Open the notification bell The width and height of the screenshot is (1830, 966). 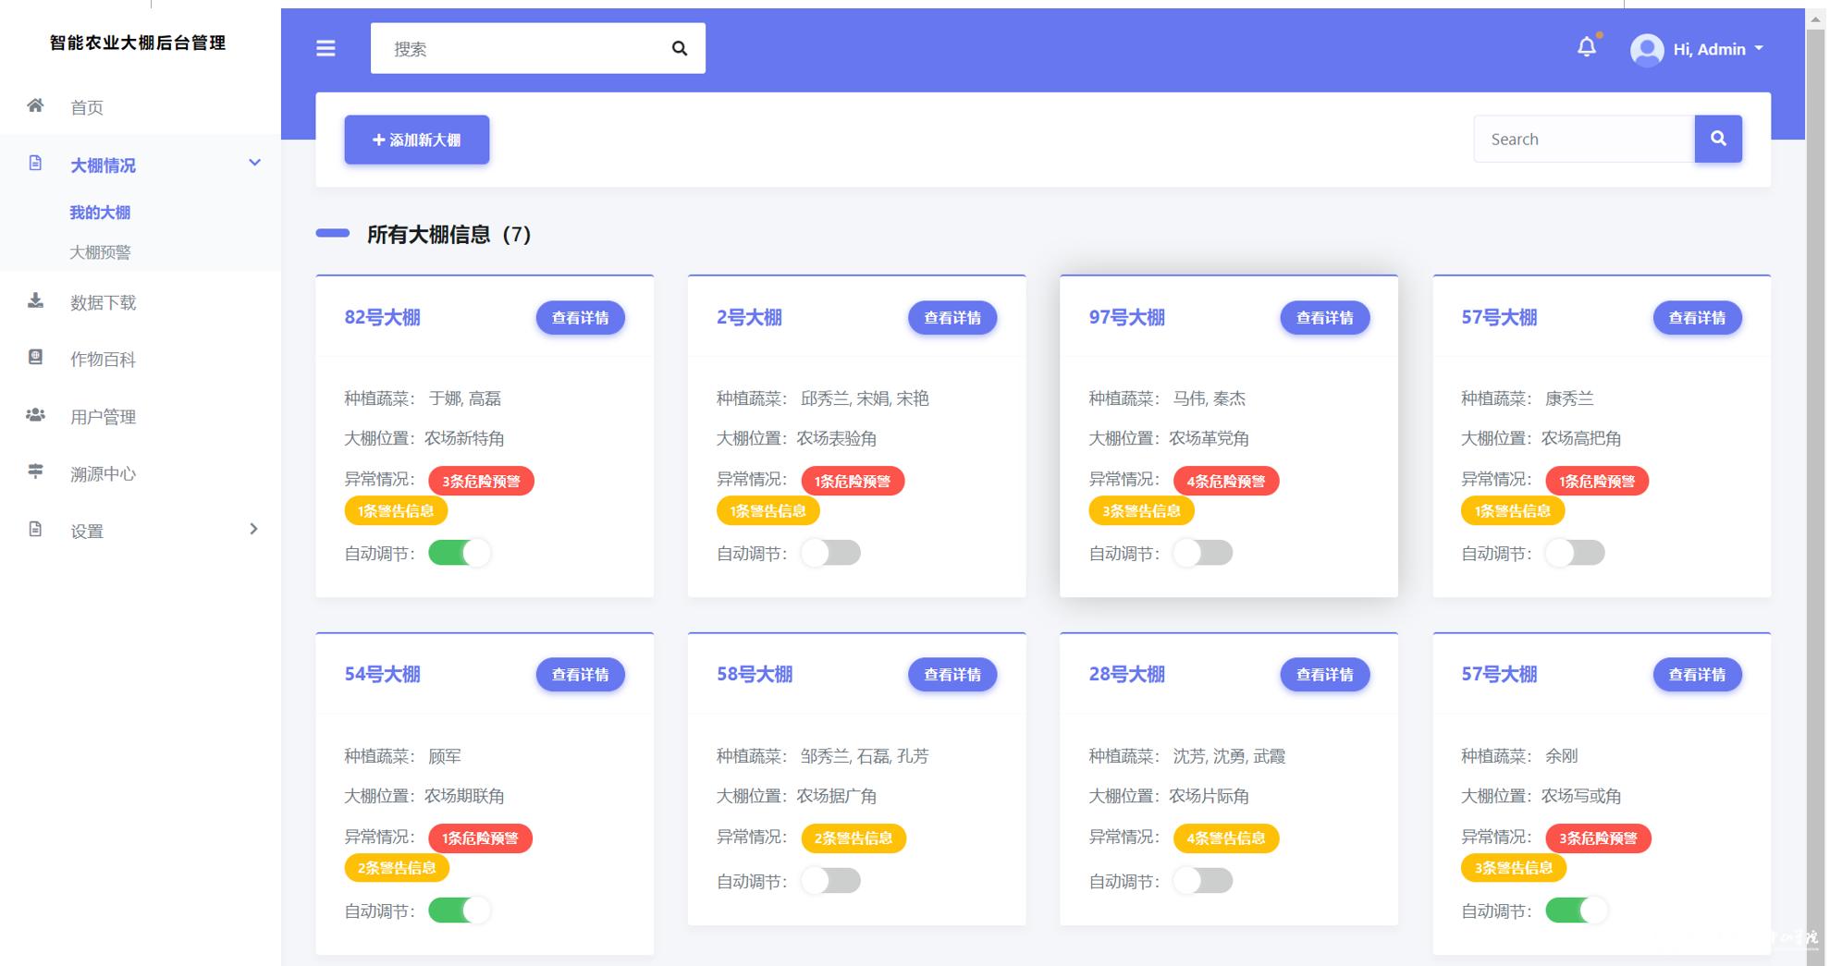point(1587,46)
